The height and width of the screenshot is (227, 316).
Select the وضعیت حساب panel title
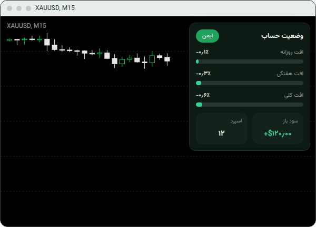(282, 36)
